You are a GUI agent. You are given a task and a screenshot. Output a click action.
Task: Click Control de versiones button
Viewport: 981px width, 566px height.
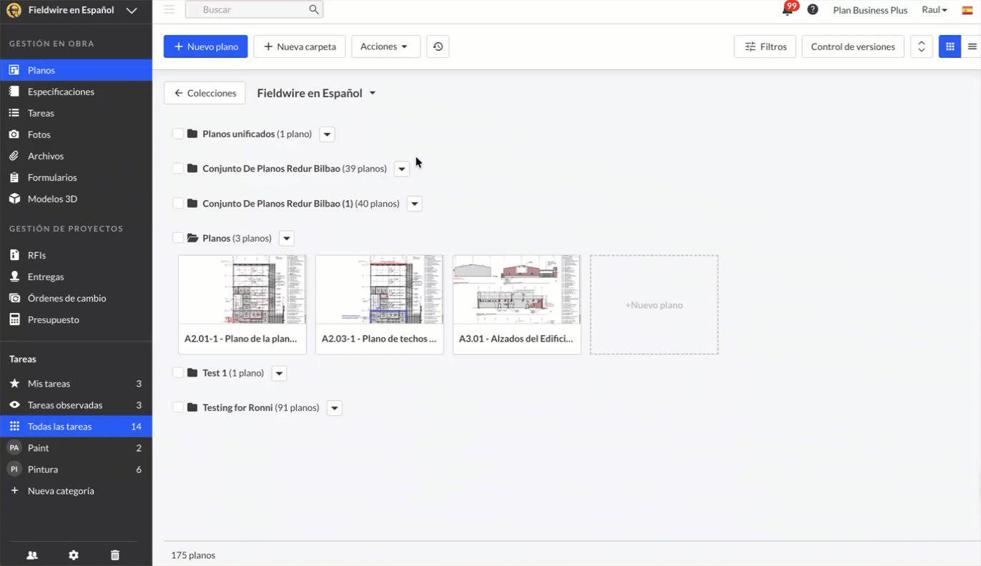pyautogui.click(x=853, y=46)
